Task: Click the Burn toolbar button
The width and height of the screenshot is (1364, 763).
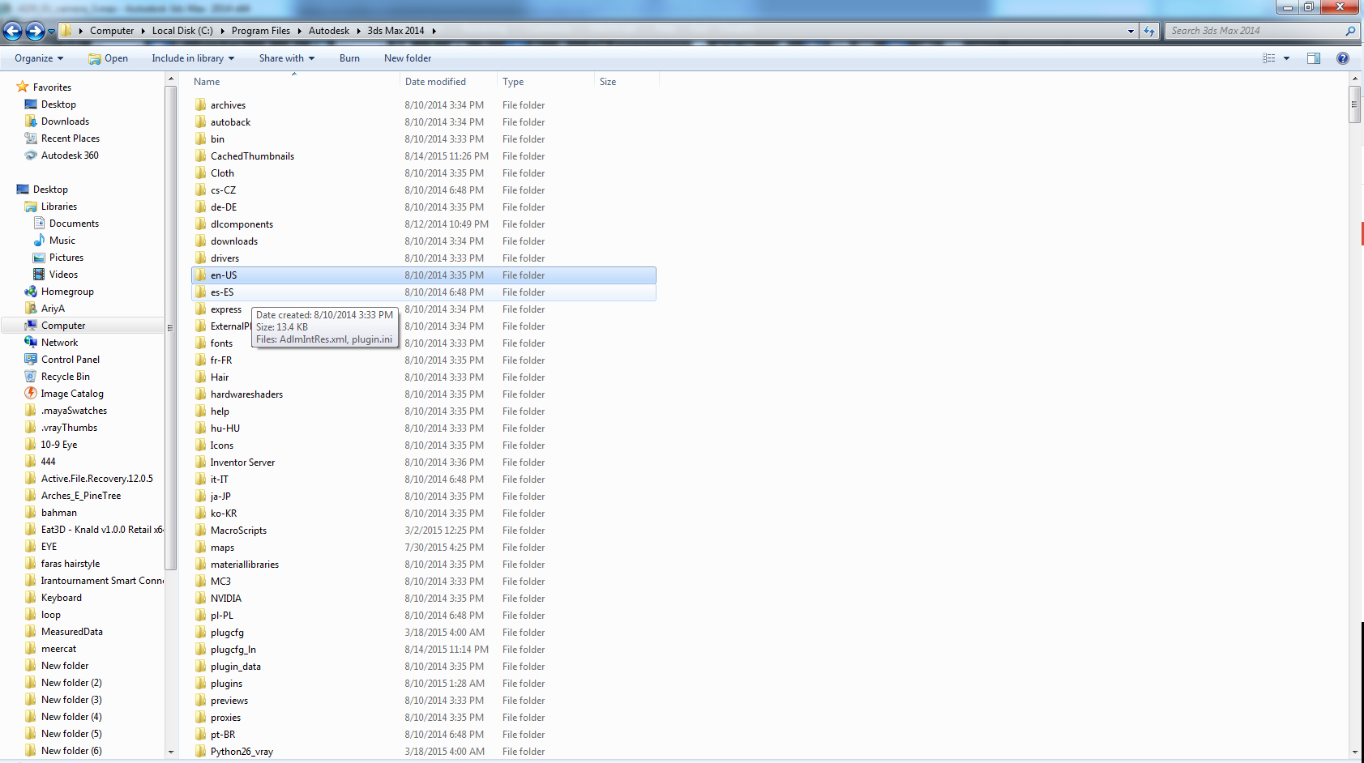Action: tap(349, 58)
